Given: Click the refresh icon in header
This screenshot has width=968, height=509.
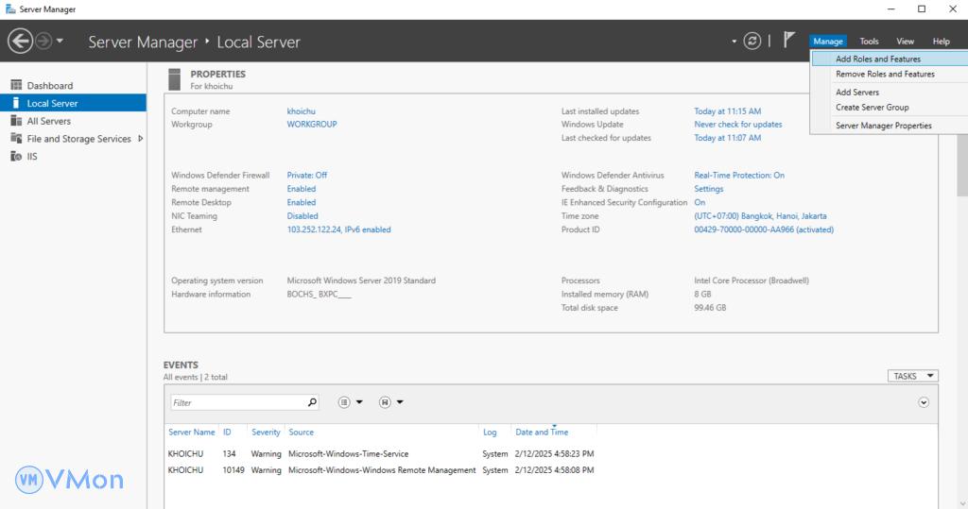Looking at the screenshot, I should pyautogui.click(x=752, y=41).
